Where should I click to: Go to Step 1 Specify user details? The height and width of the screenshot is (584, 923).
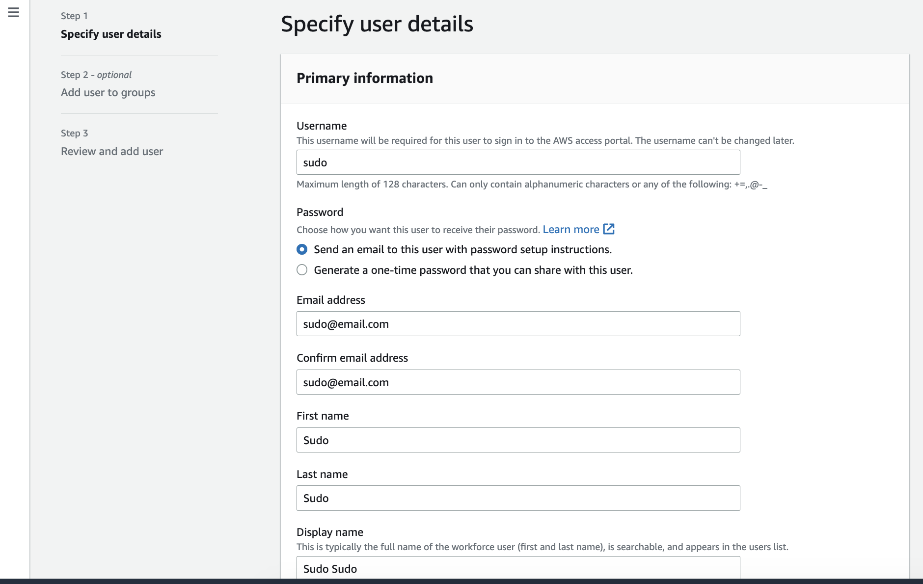[x=111, y=34]
